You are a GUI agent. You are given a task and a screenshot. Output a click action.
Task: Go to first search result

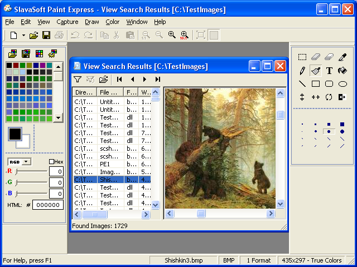[119, 79]
